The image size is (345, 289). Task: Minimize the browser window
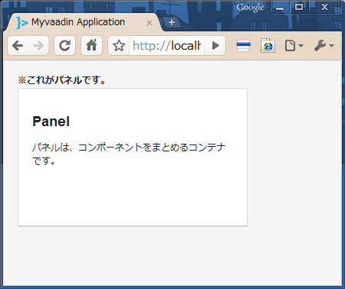click(280, 8)
